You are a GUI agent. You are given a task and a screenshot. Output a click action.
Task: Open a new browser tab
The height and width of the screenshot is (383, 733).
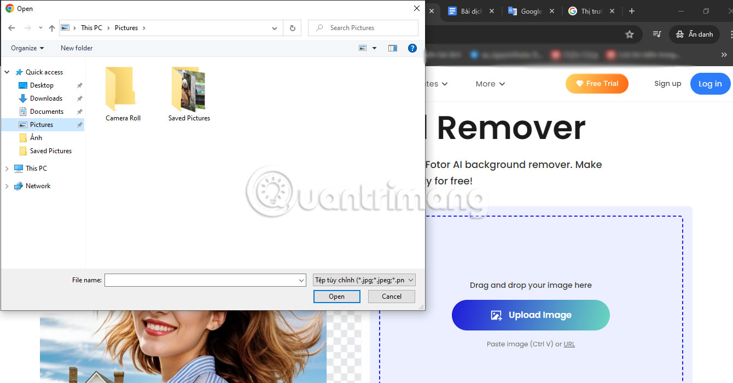click(x=632, y=11)
